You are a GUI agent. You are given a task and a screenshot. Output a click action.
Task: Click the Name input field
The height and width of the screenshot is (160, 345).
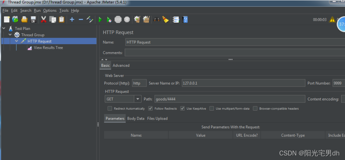coord(235,42)
